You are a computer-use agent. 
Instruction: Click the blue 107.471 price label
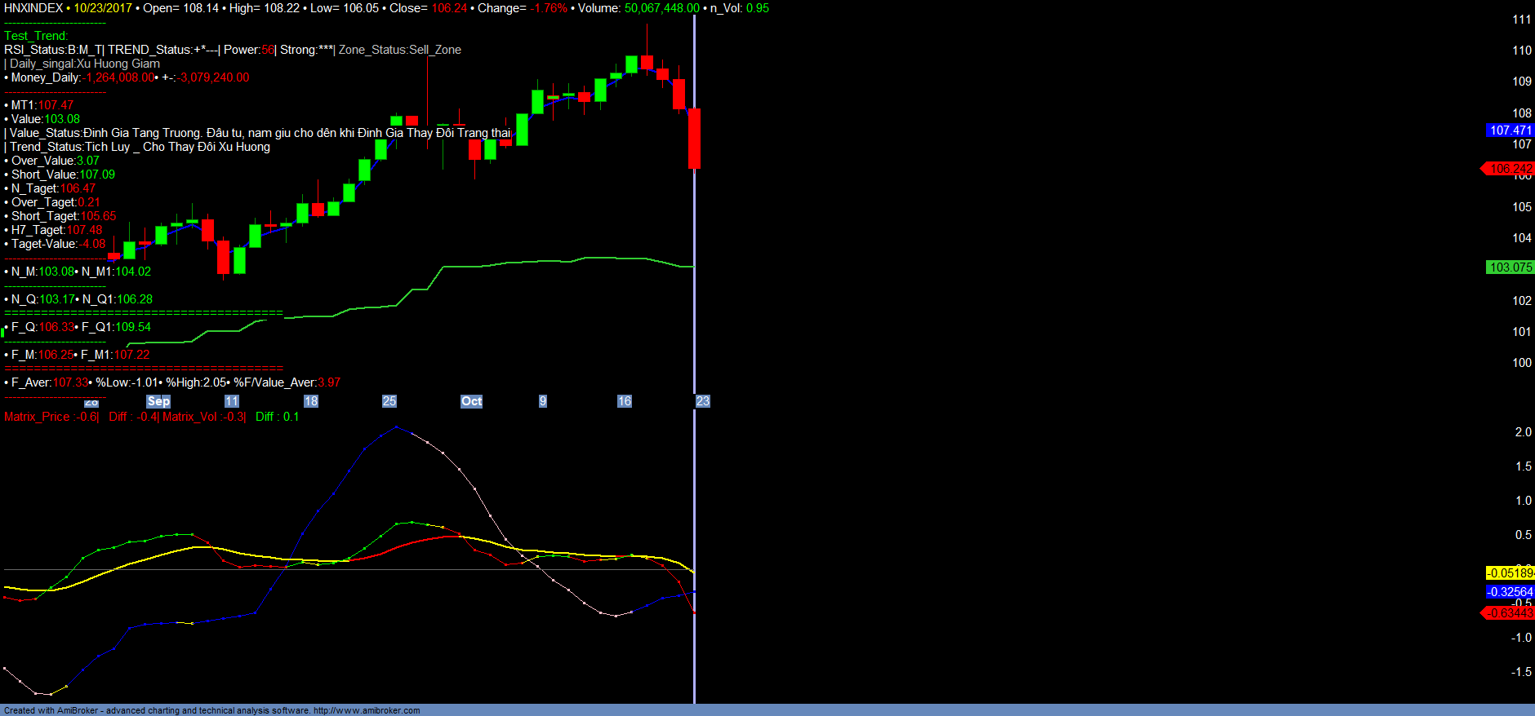coord(1510,130)
